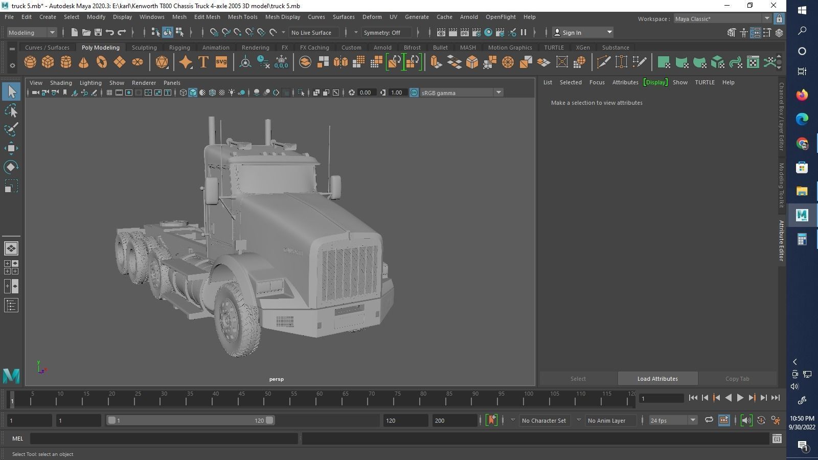Click the Planar UV mapping shelf icon
This screenshot has height=460, width=818.
(664, 62)
